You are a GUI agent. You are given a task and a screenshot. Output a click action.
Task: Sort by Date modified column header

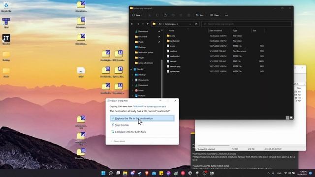(216, 30)
